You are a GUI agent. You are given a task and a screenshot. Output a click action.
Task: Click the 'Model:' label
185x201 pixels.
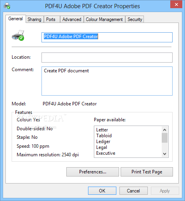(19, 104)
